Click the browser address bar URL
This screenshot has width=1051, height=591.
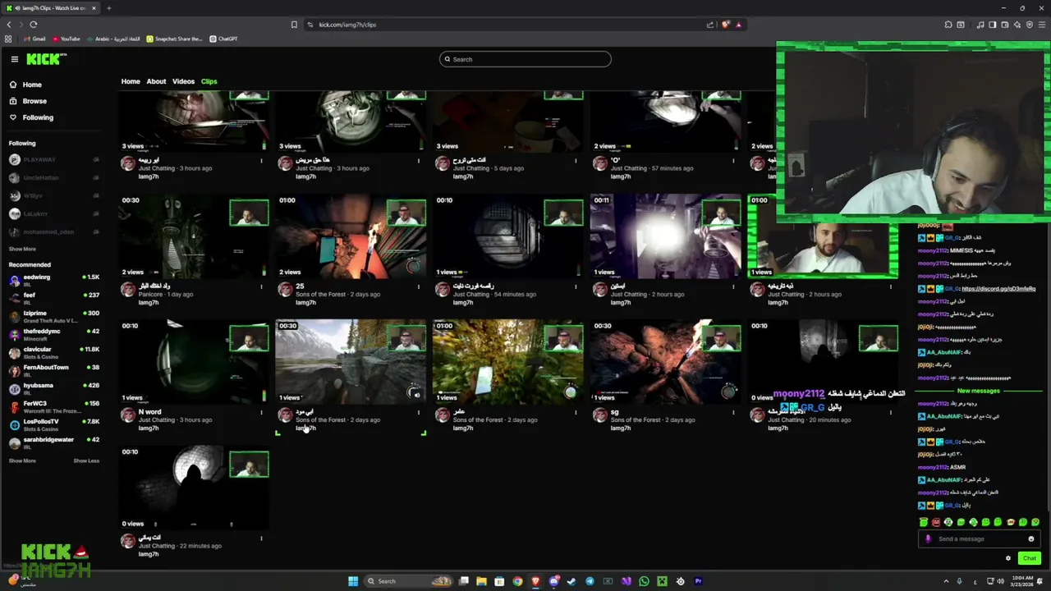347,25
